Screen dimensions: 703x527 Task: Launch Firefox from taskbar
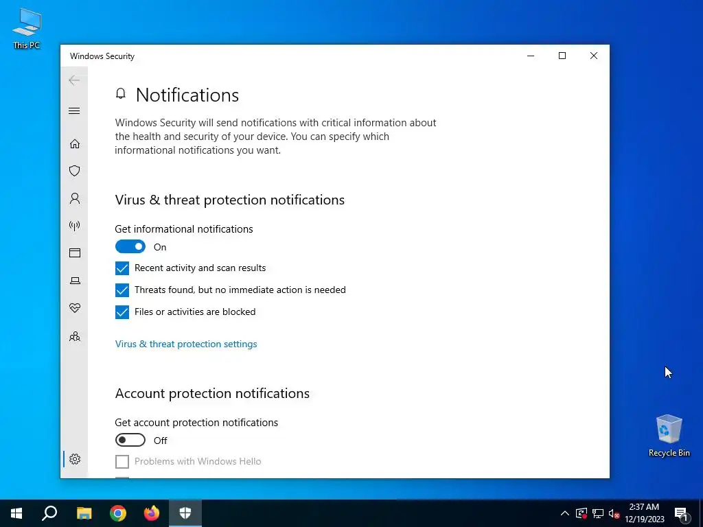point(152,513)
